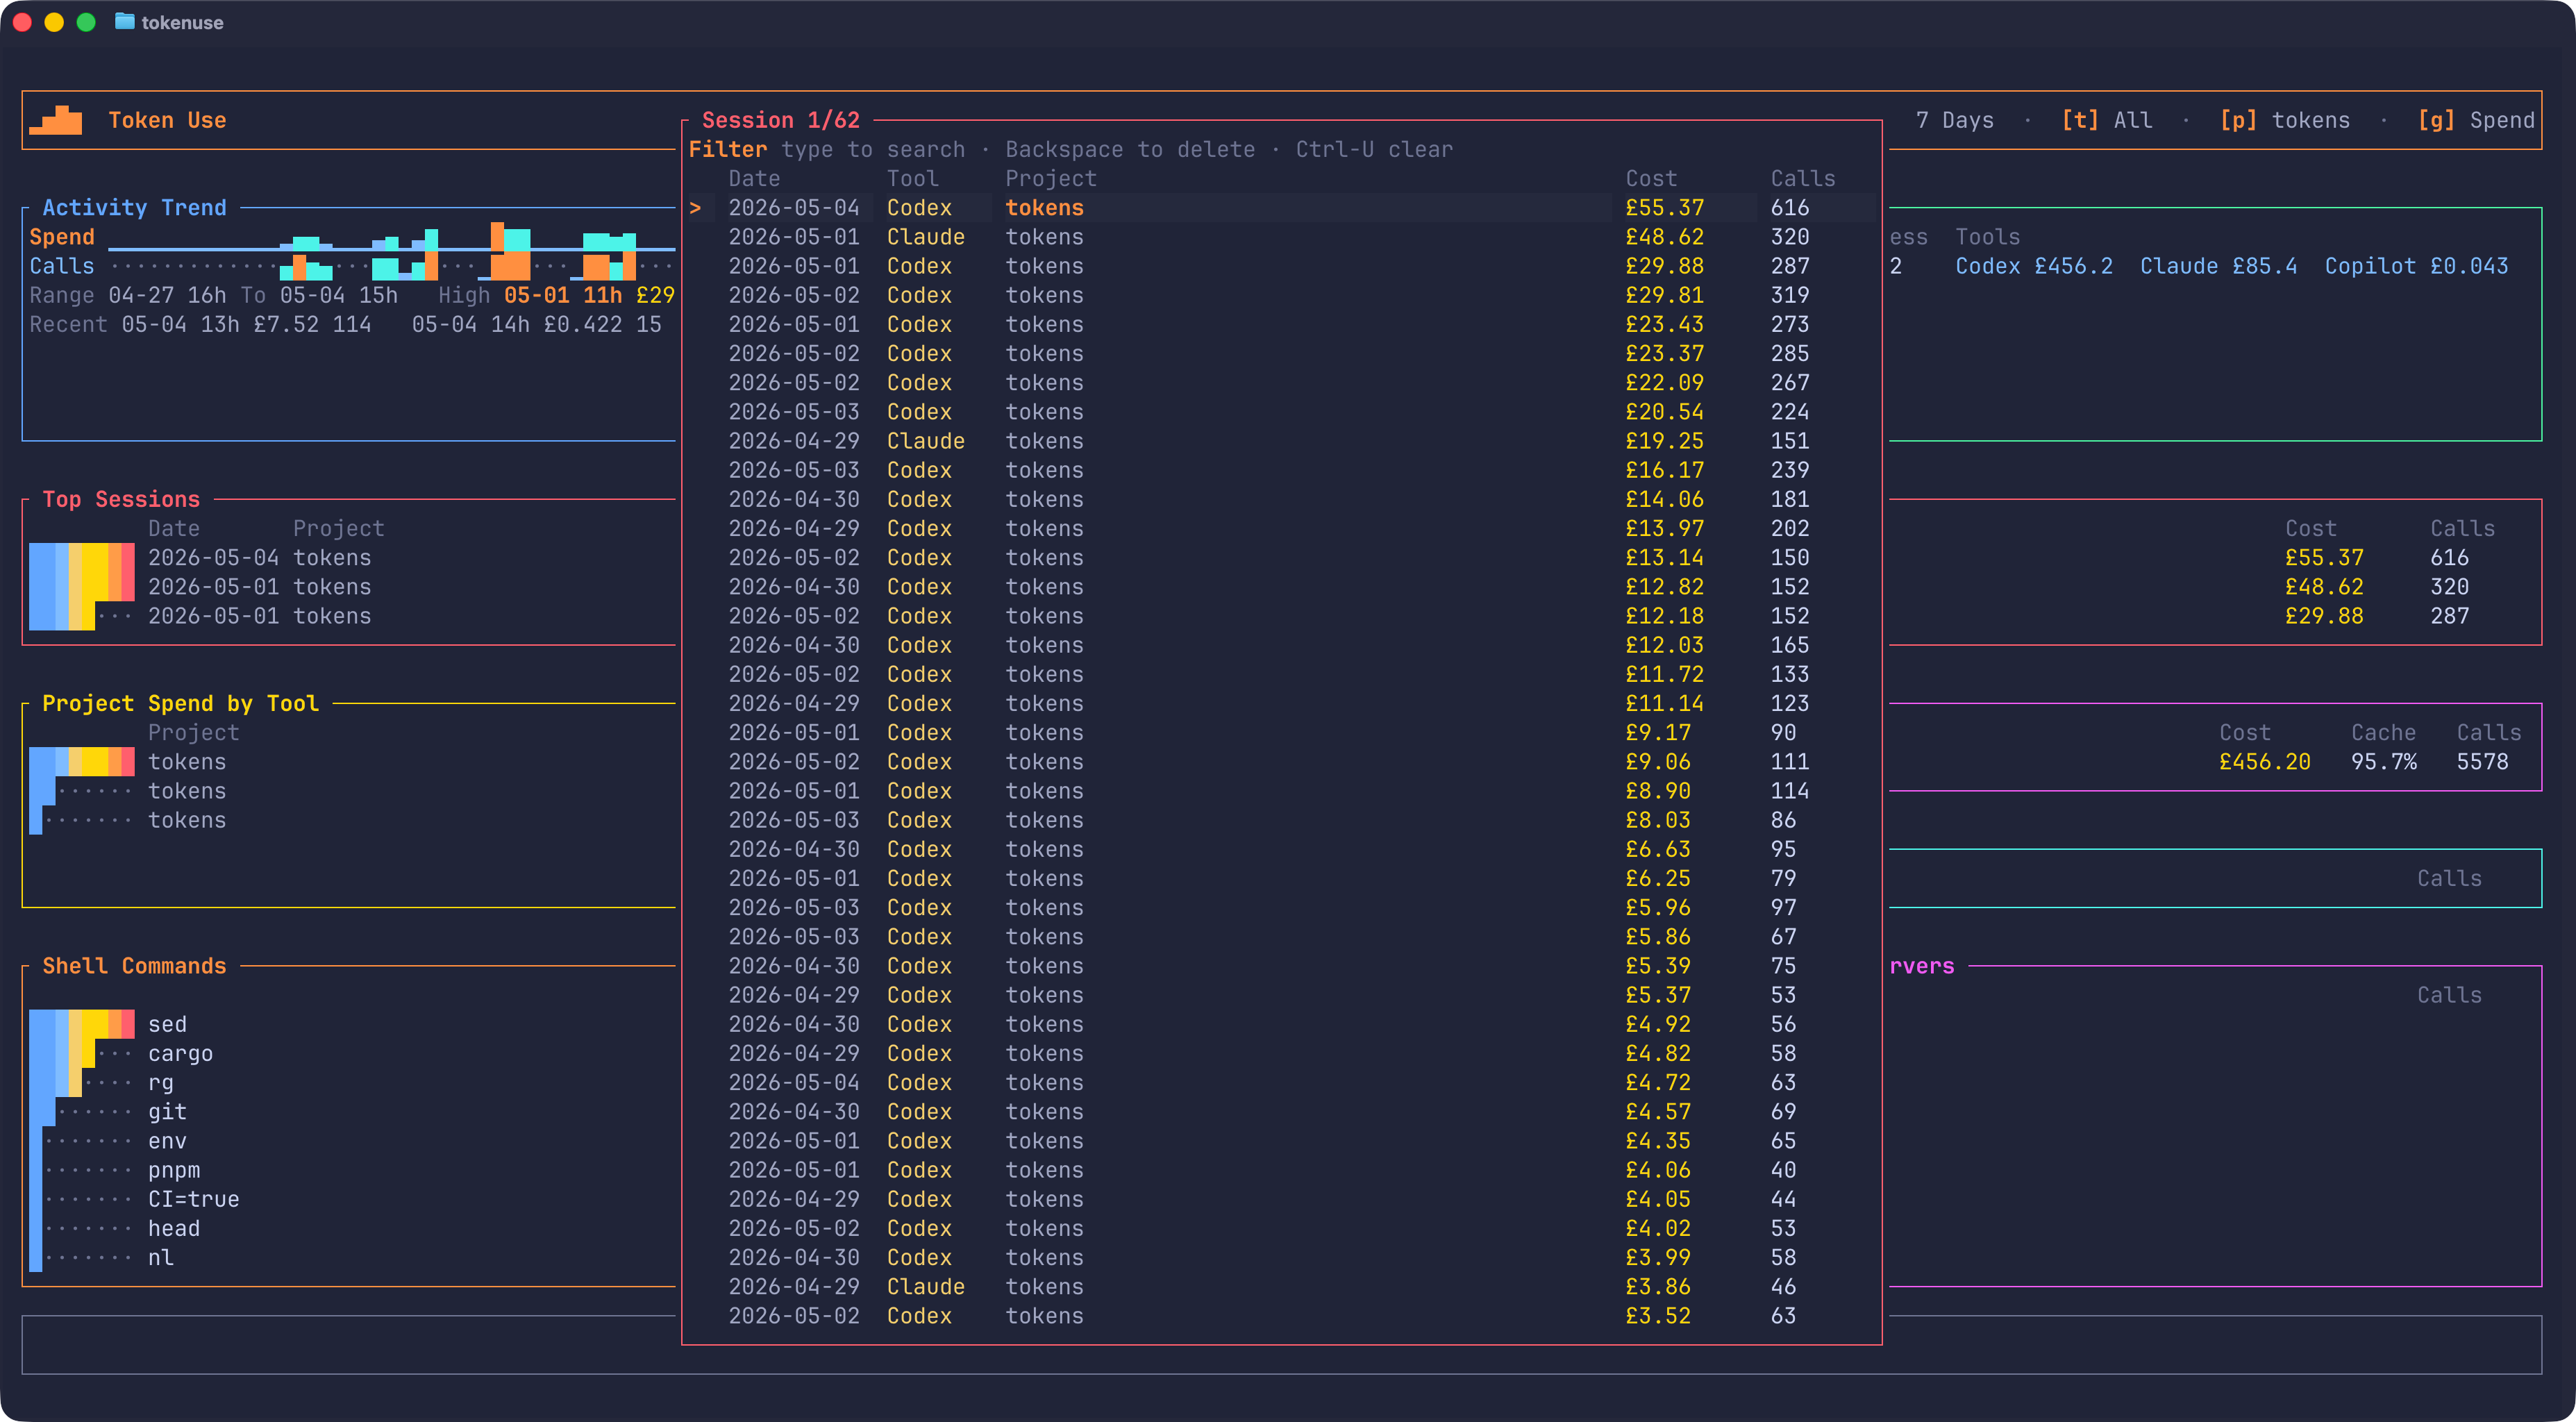Select the last session row costing £3.52
Screen dimensions: 2576x1422
coord(1281,1315)
